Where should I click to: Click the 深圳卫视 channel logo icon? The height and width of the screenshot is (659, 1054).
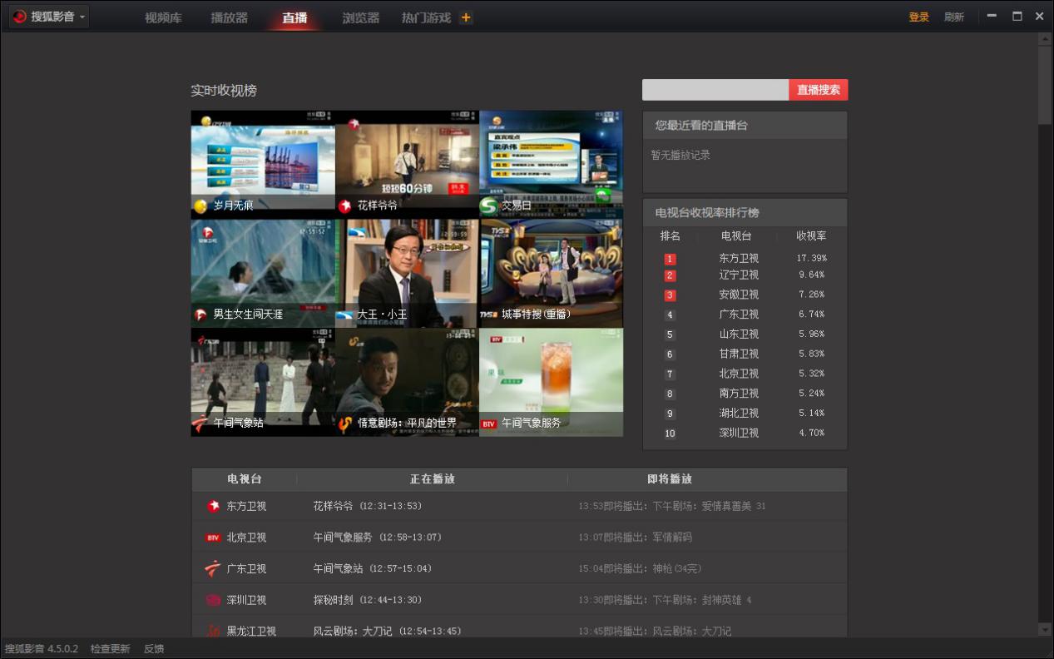coord(213,600)
